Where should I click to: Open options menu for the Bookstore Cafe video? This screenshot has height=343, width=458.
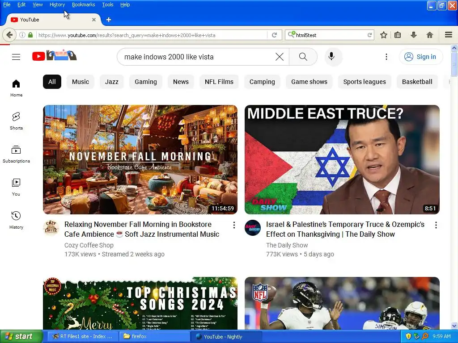tap(234, 225)
